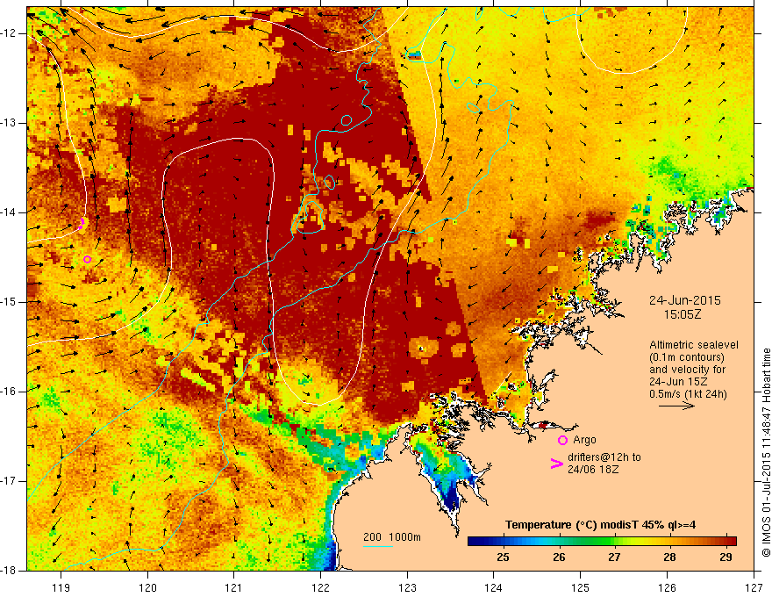Click the 'Altimetric sealevel' text
The width and height of the screenshot is (772, 597).
pyautogui.click(x=694, y=345)
